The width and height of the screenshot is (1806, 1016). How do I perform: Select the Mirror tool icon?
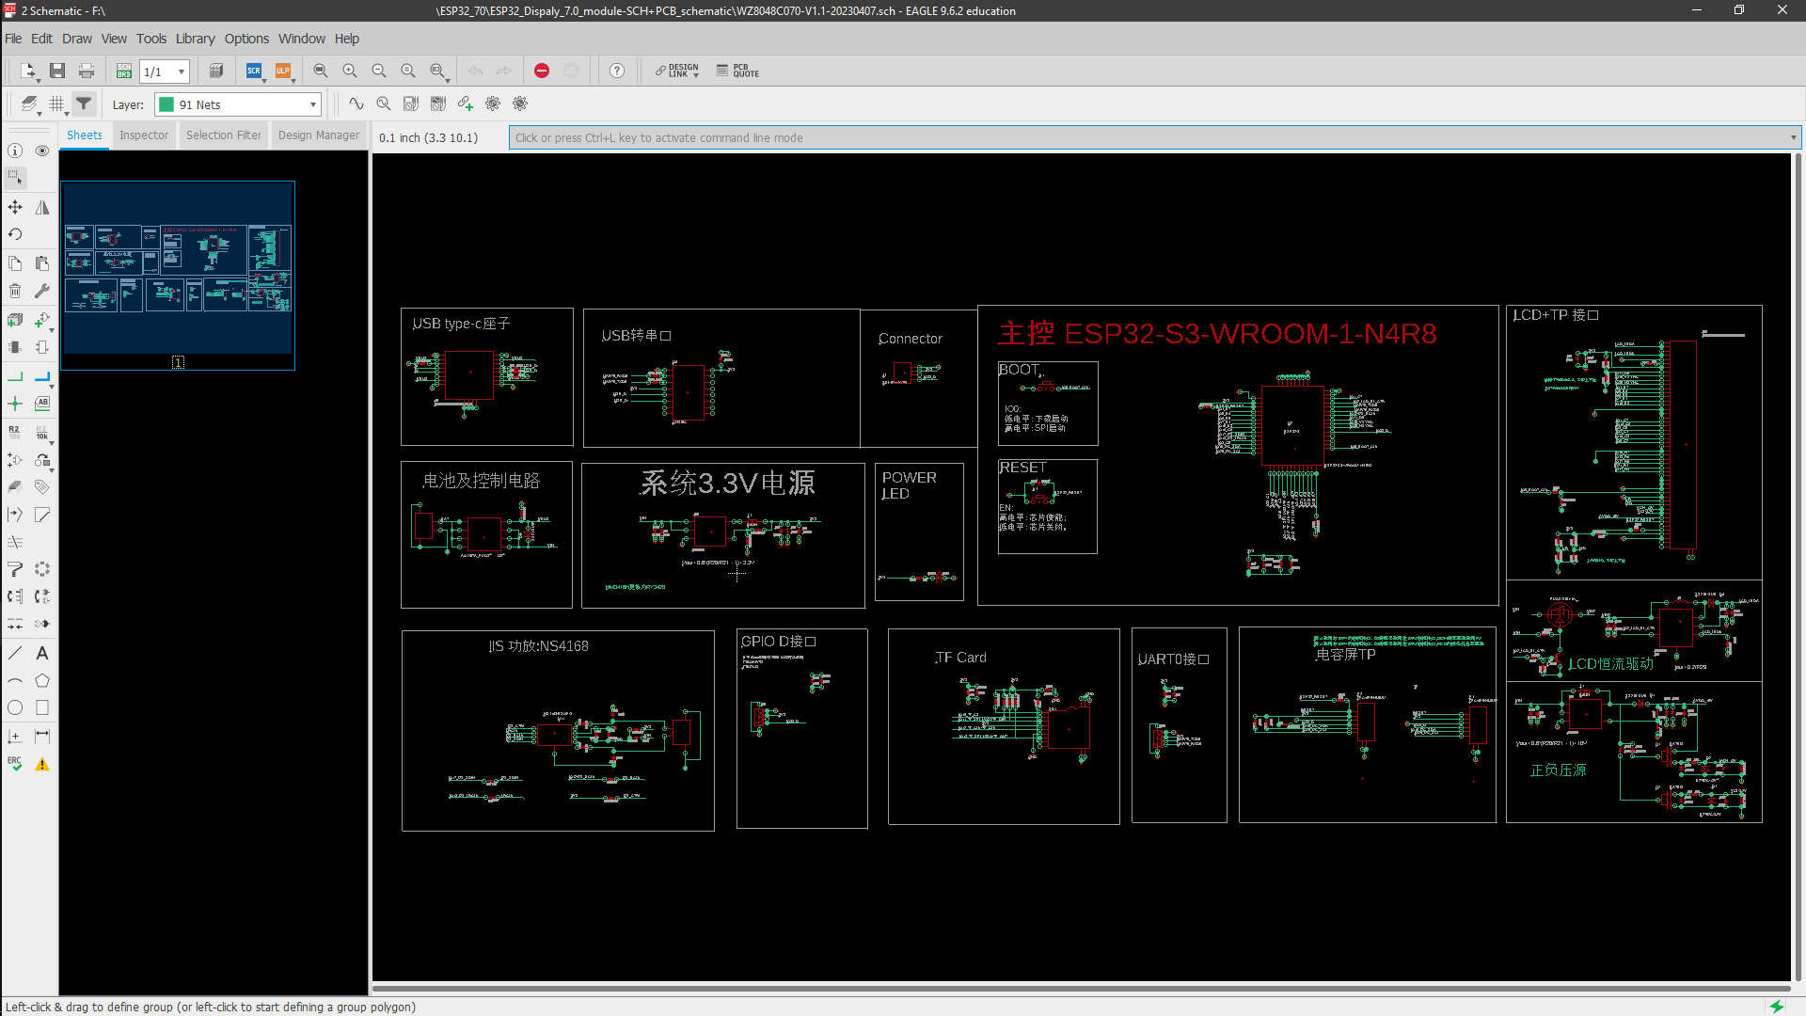[x=42, y=207]
